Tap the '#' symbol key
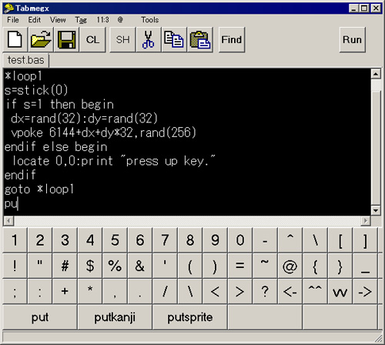The height and width of the screenshot is (345, 385). click(x=65, y=266)
